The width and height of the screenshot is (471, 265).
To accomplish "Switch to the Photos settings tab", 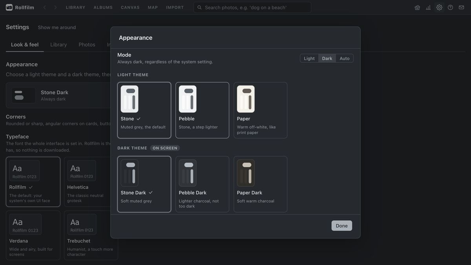I will [87, 45].
